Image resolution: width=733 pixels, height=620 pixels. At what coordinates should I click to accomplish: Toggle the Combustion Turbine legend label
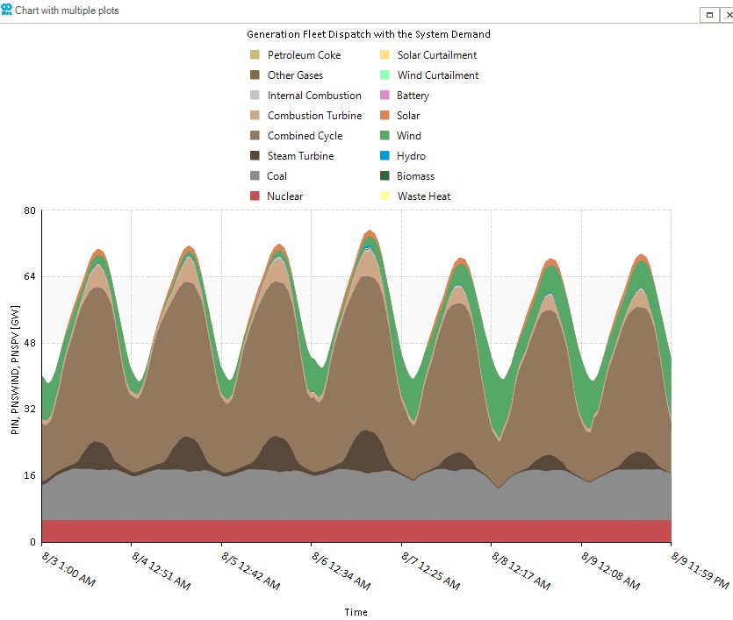(x=314, y=116)
